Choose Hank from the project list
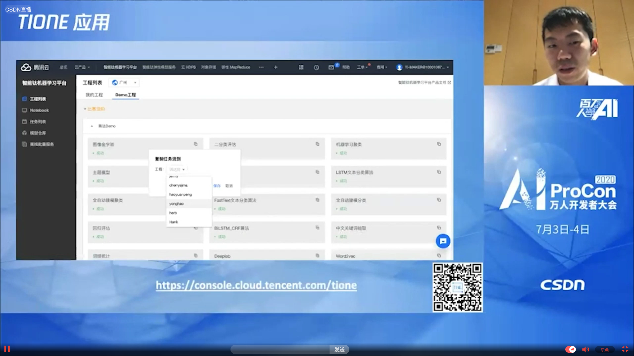Viewport: 634px width, 356px height. tap(189, 222)
